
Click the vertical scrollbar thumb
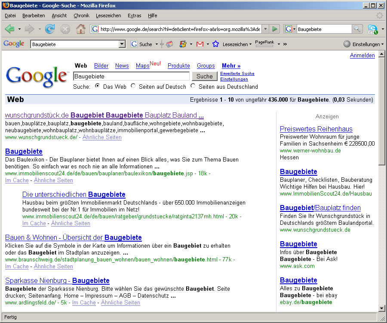point(381,111)
